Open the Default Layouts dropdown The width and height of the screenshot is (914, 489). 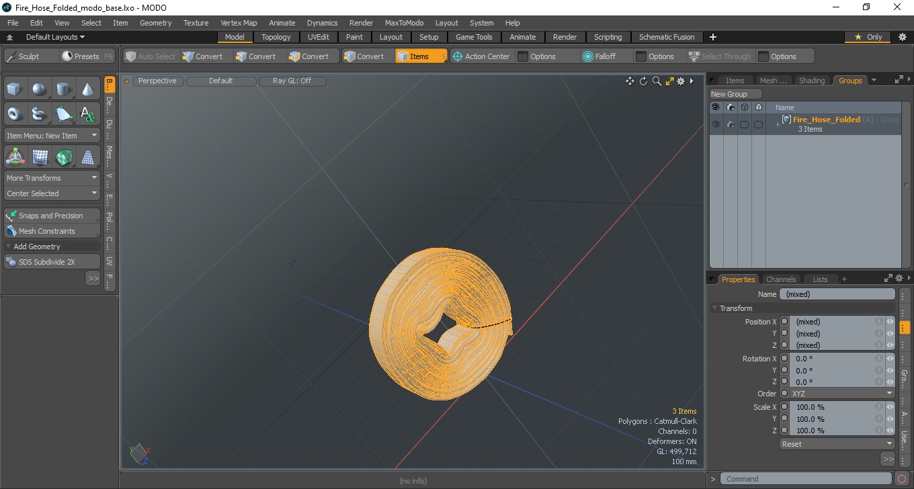55,37
